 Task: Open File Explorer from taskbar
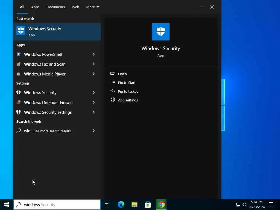click(x=135, y=205)
